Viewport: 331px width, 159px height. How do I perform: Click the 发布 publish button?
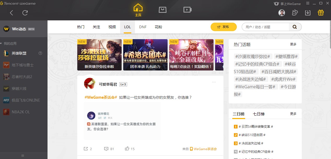224,27
